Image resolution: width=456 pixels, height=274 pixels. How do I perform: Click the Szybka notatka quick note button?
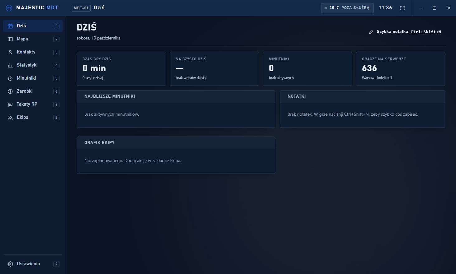tap(405, 32)
